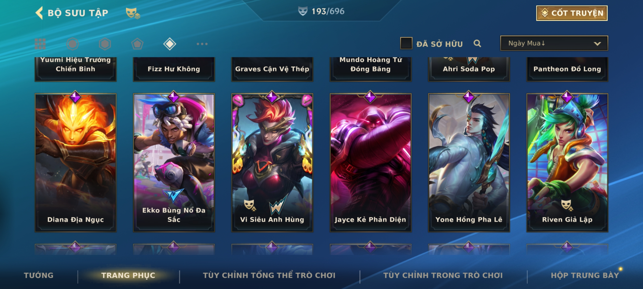This screenshot has height=289, width=643.
Task: Open the Riven Giả Lập skin card
Action: (567, 162)
